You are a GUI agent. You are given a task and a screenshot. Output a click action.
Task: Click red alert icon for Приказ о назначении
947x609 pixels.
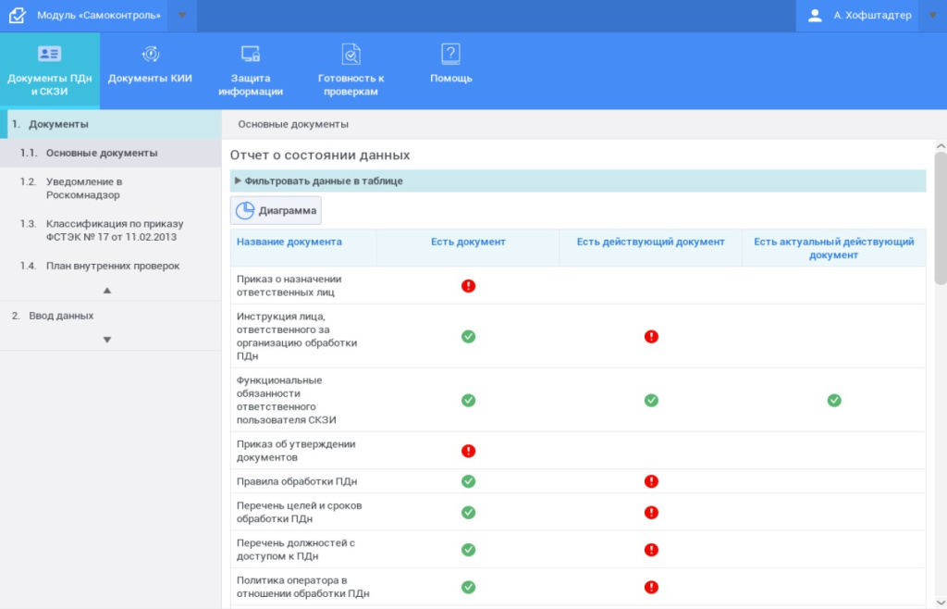[x=468, y=286]
